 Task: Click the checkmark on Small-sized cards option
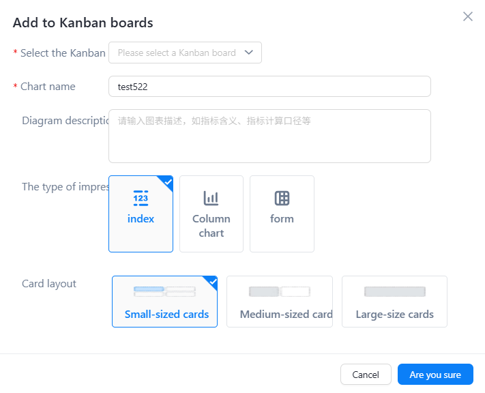[x=213, y=282]
